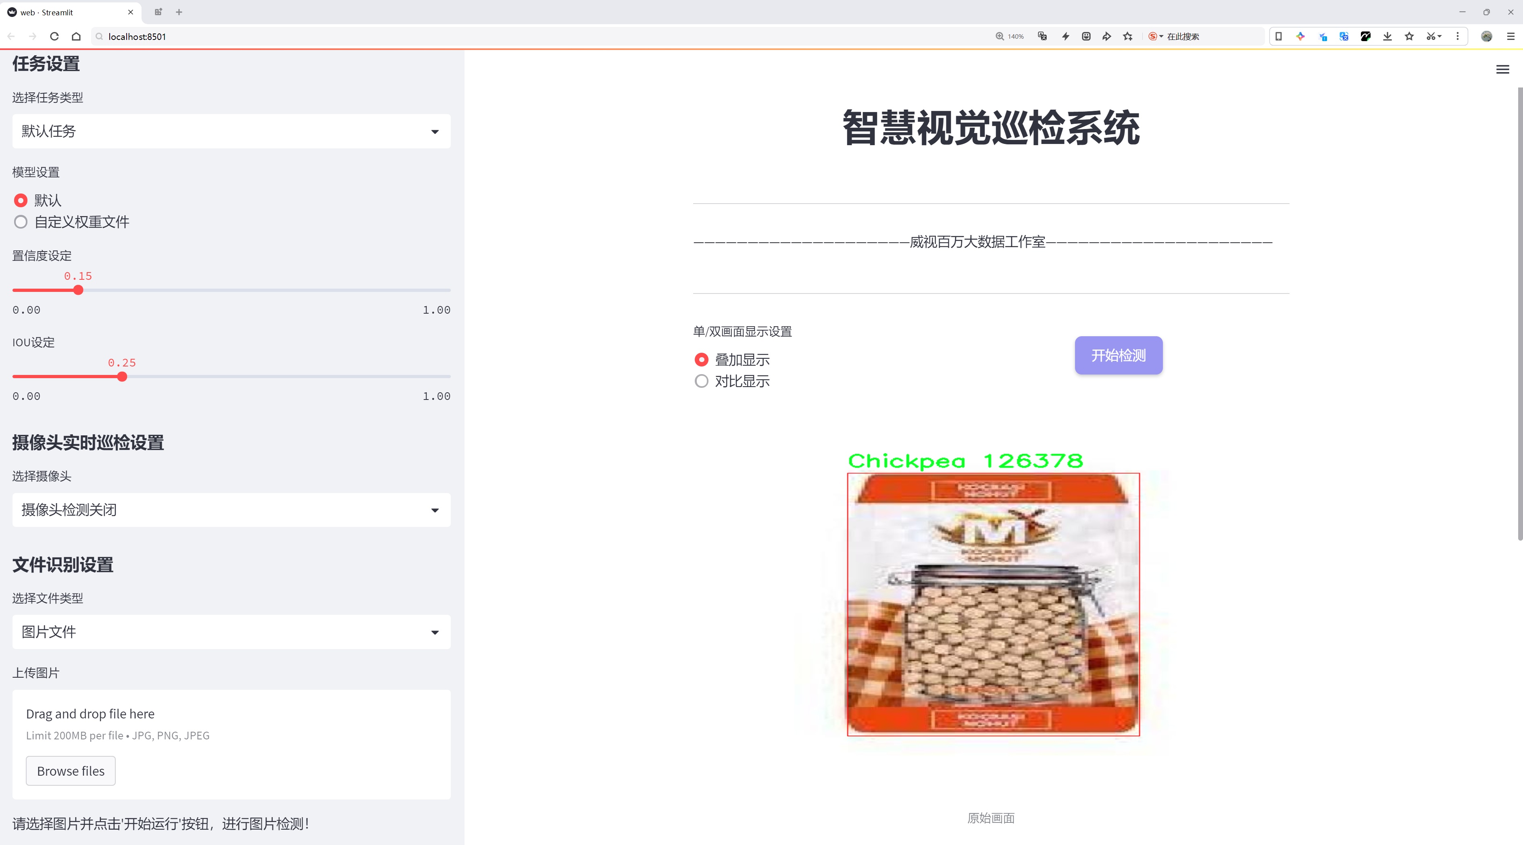This screenshot has width=1523, height=845.
Task: Click the 单/双画面显示设置 label
Action: click(743, 331)
